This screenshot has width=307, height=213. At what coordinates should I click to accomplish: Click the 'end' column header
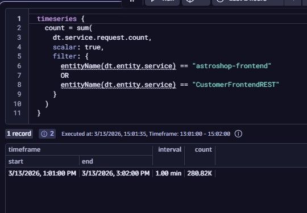click(x=88, y=161)
